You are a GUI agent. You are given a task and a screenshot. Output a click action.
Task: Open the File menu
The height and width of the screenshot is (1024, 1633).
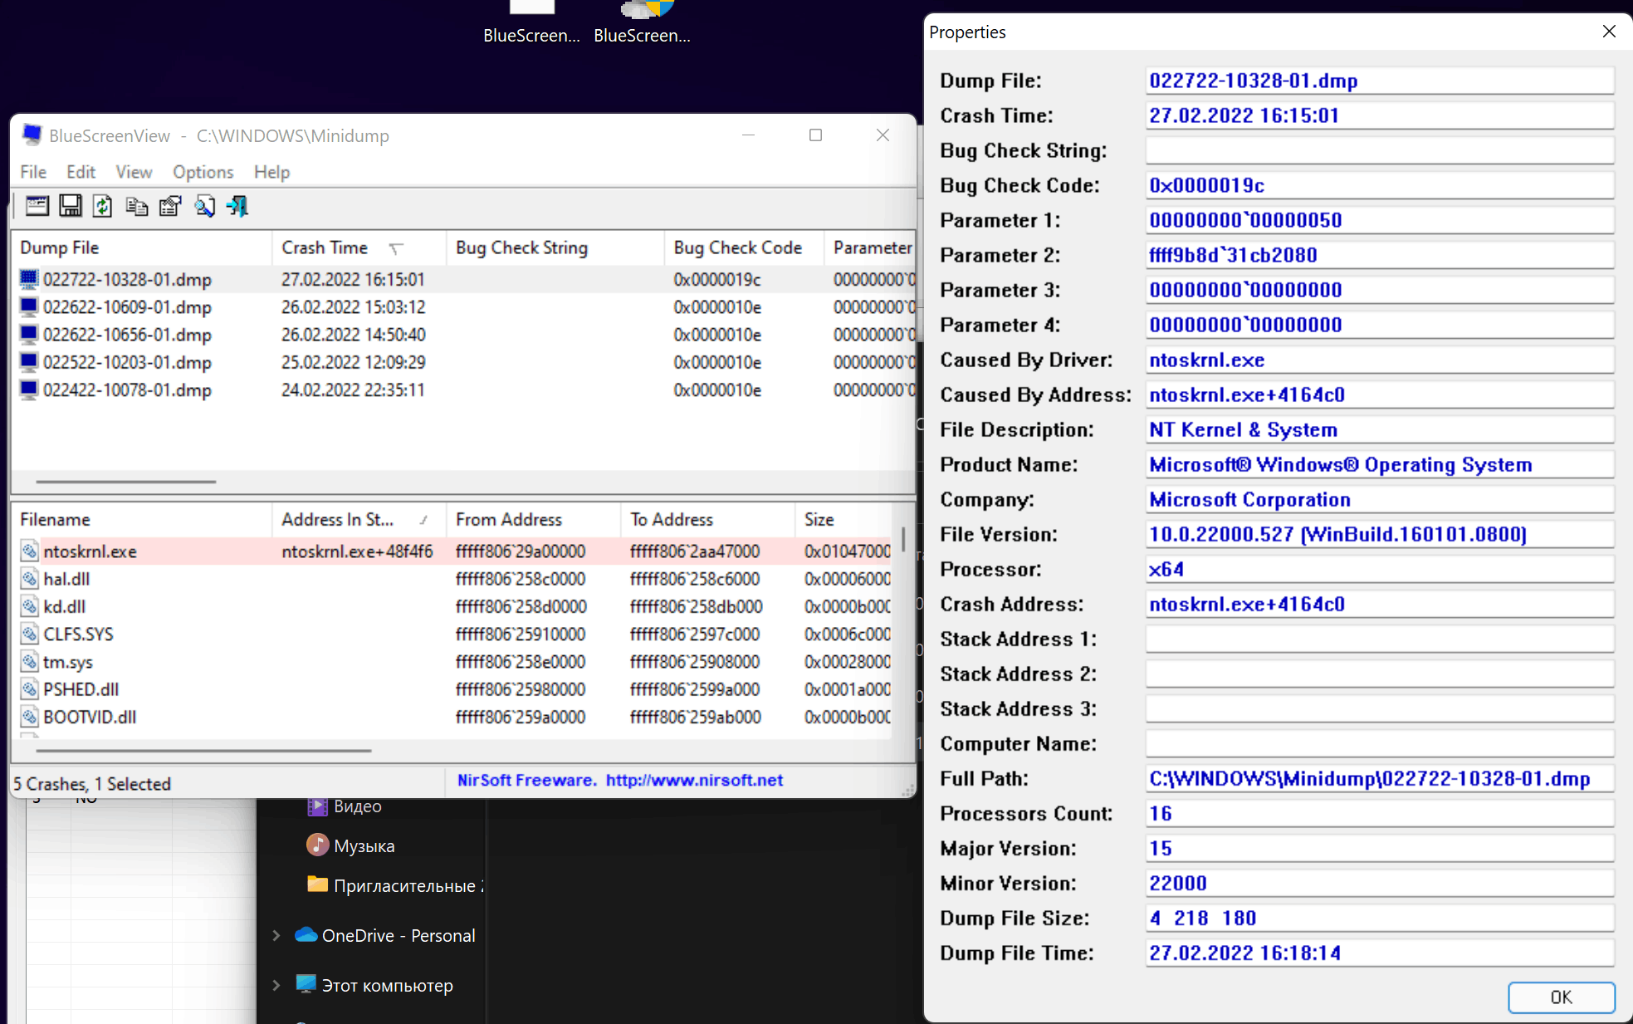click(33, 172)
